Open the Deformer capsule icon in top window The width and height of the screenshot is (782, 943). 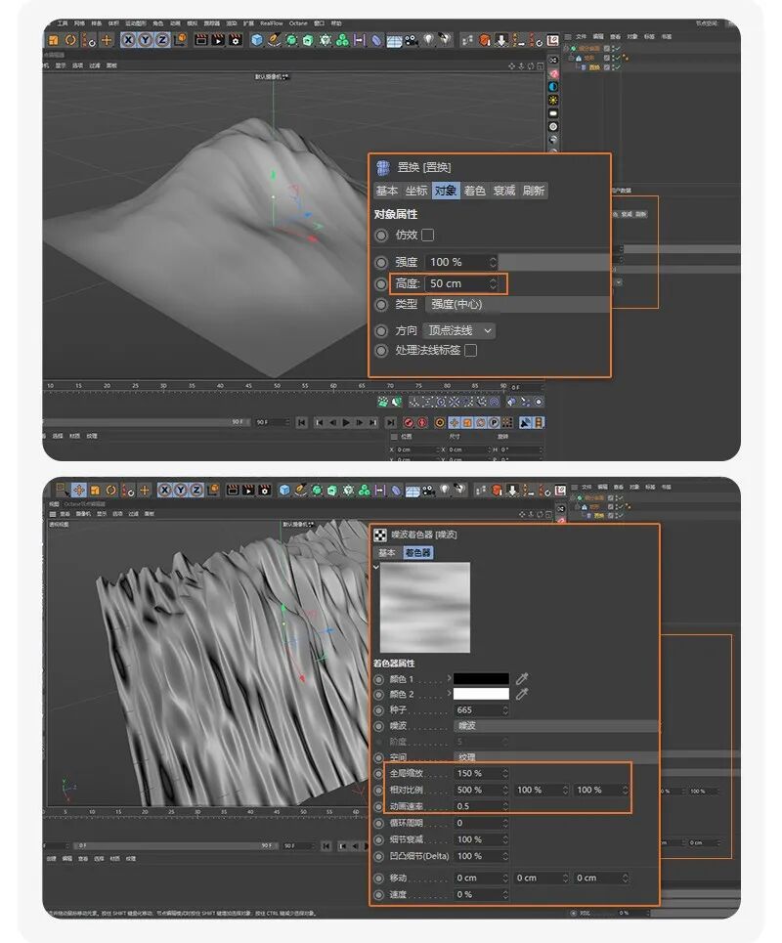(376, 40)
